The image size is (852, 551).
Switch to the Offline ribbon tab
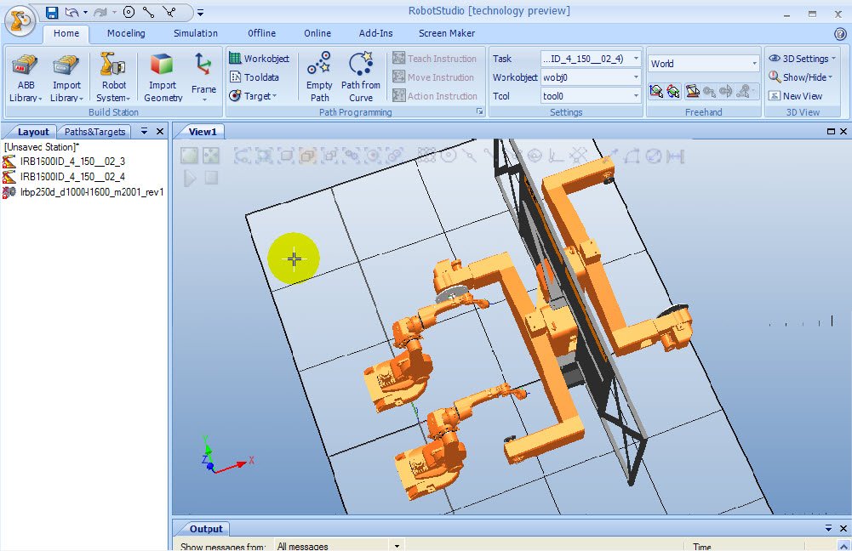(261, 33)
